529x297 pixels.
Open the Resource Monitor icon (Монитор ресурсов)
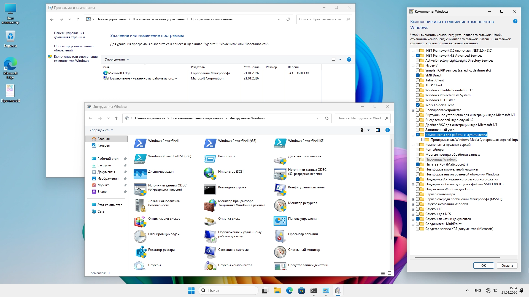[280, 205]
